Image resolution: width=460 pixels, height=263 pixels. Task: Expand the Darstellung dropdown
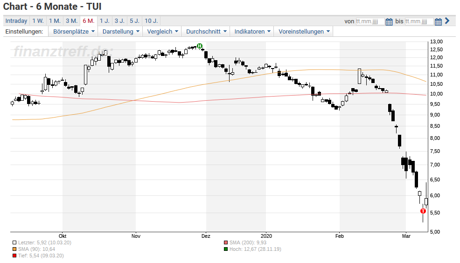[120, 31]
